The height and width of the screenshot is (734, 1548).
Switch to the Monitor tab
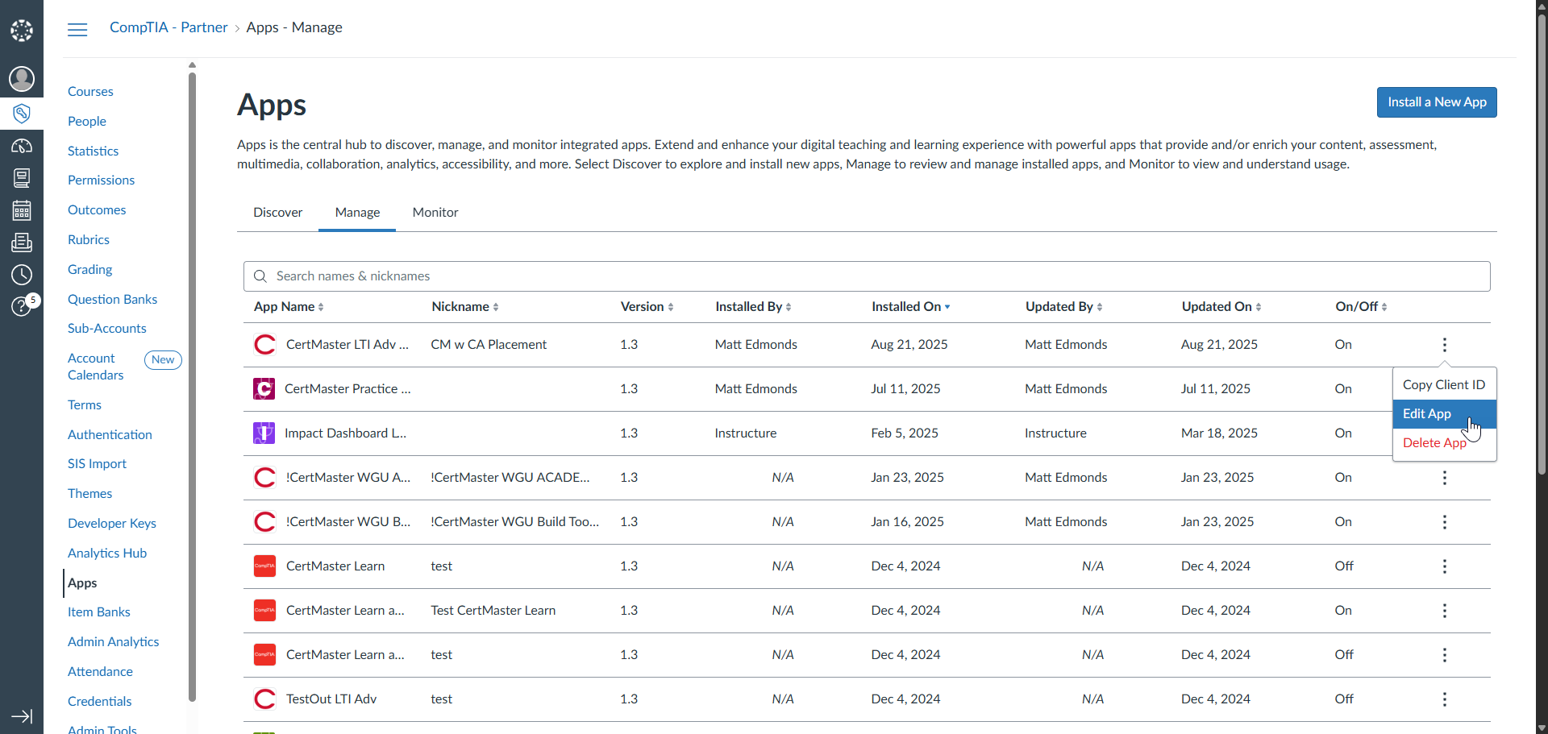(x=435, y=213)
